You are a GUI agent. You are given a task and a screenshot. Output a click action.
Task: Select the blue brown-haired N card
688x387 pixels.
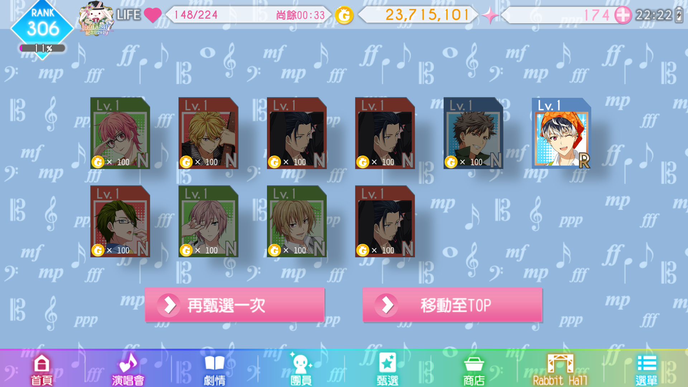(x=473, y=133)
